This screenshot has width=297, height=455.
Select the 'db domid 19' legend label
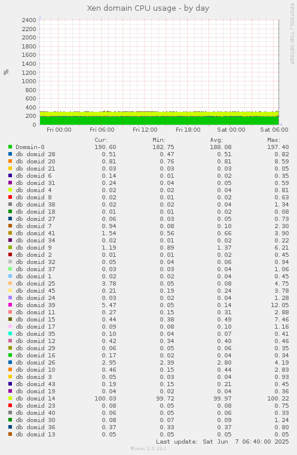coord(35,392)
